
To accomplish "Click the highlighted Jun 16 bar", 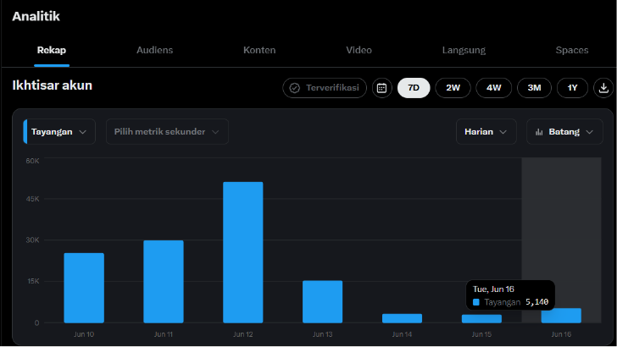I will click(561, 316).
